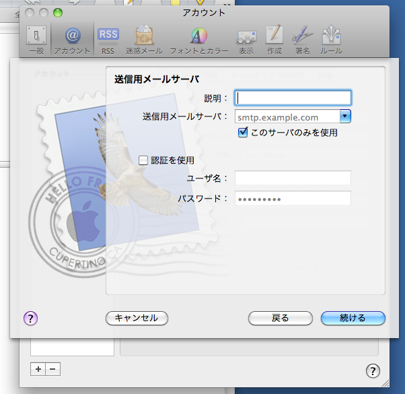Select the アカウント (Accounts) toolbar icon
The height and width of the screenshot is (394, 405).
point(72,39)
